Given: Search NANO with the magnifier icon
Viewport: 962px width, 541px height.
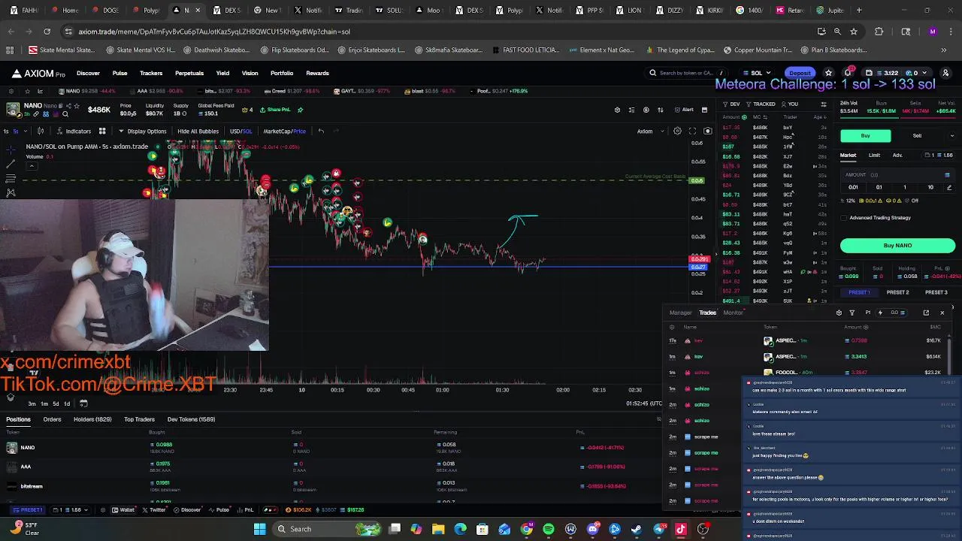Looking at the screenshot, I should coord(65,114).
